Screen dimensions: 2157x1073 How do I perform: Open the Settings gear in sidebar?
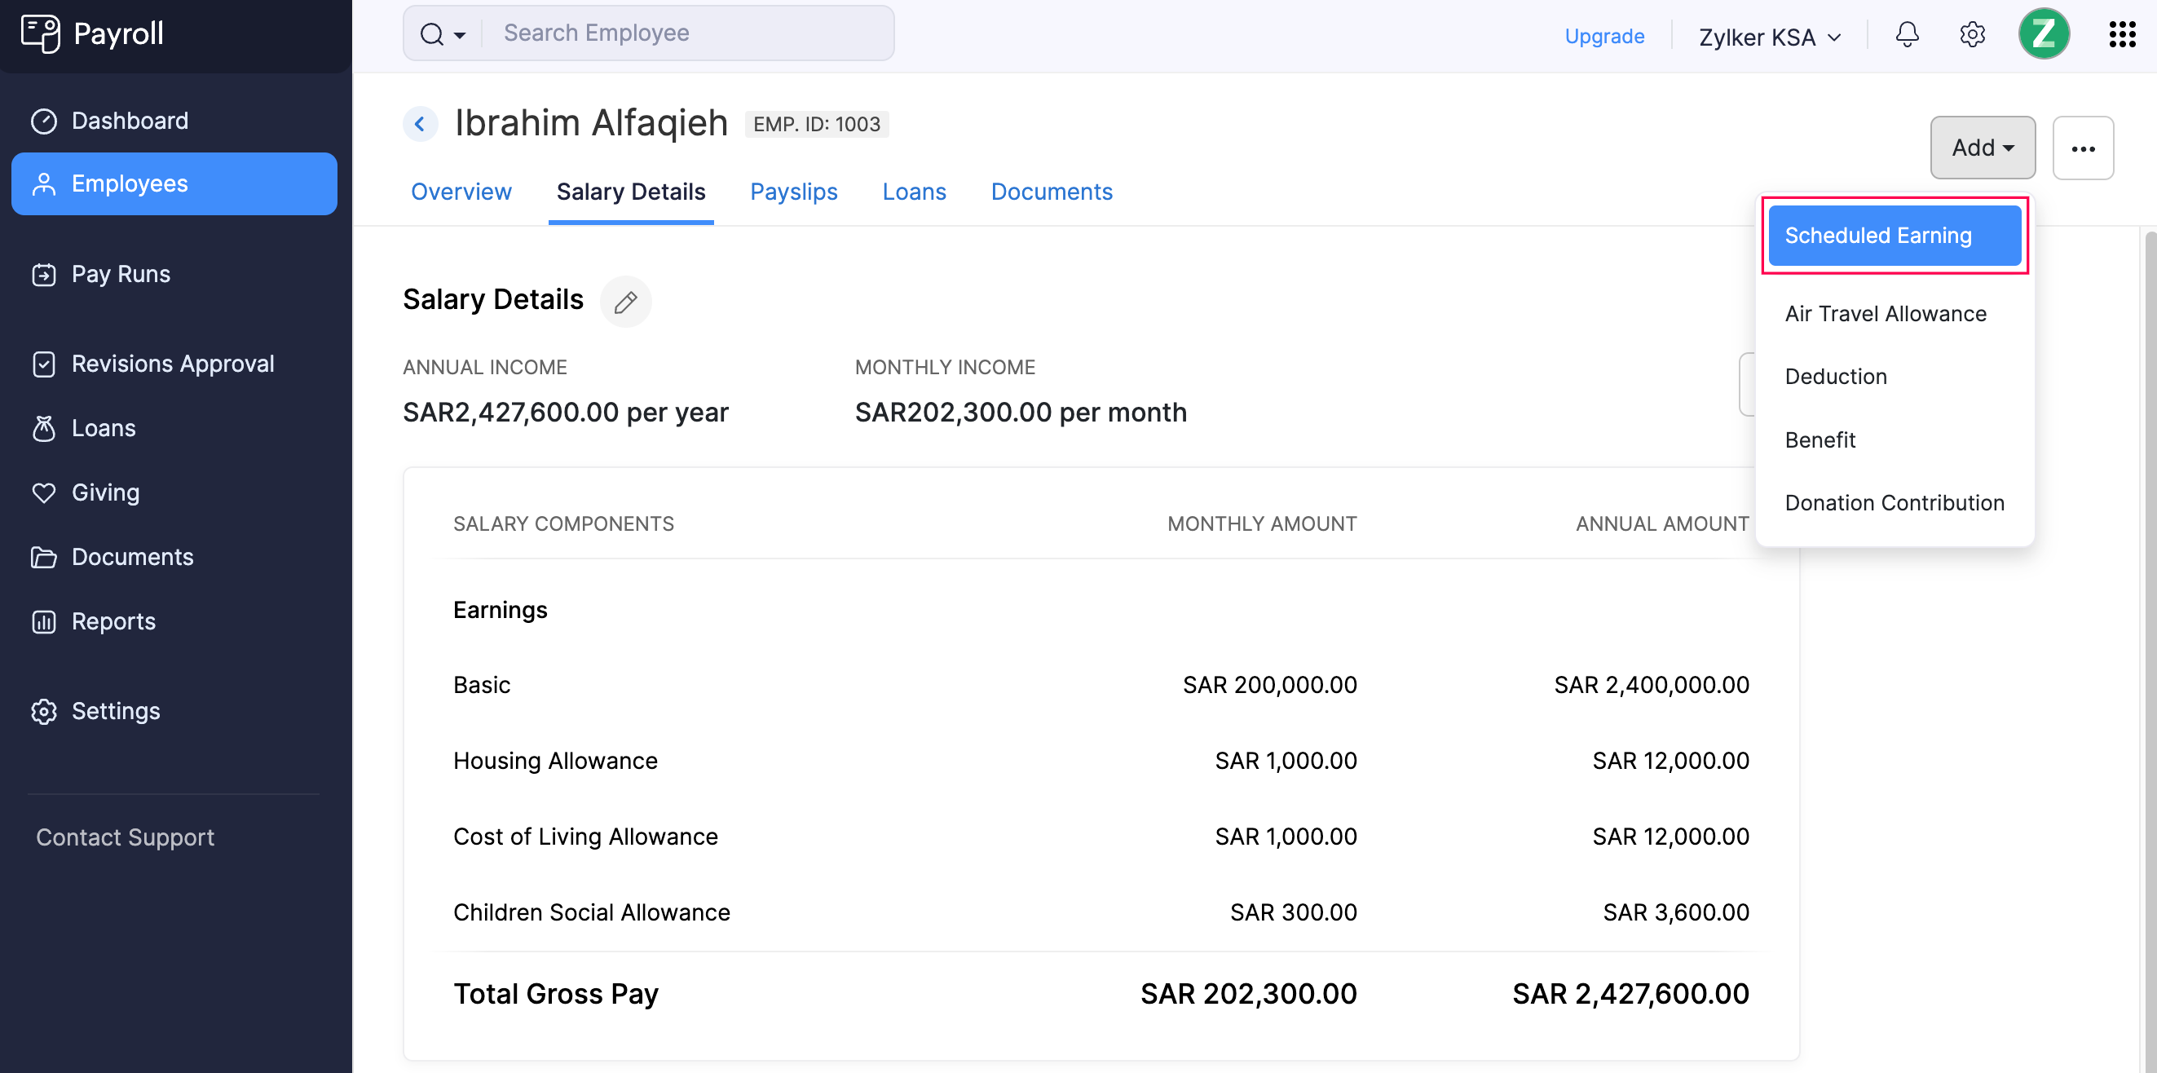(x=43, y=711)
